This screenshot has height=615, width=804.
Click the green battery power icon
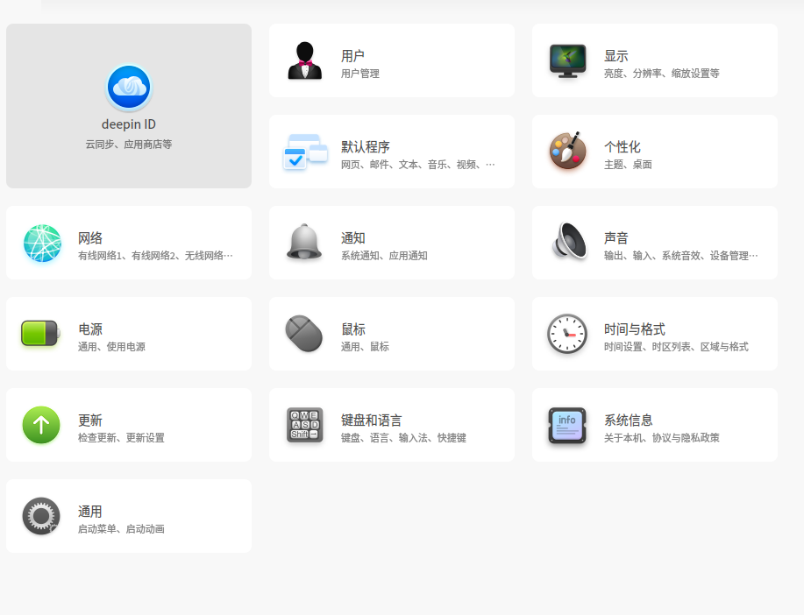coord(40,334)
